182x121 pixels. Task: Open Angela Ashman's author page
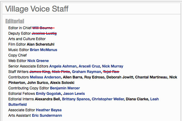pos(63,66)
